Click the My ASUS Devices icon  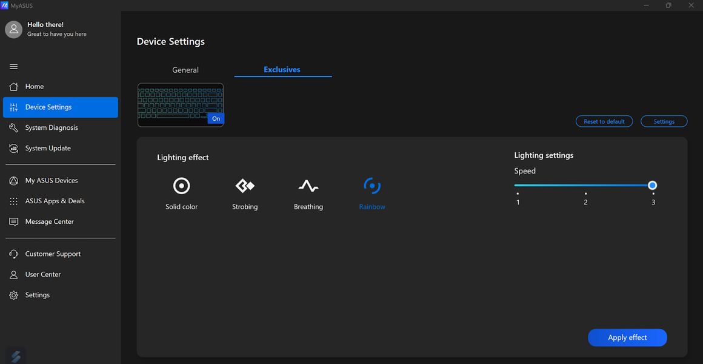pyautogui.click(x=14, y=180)
